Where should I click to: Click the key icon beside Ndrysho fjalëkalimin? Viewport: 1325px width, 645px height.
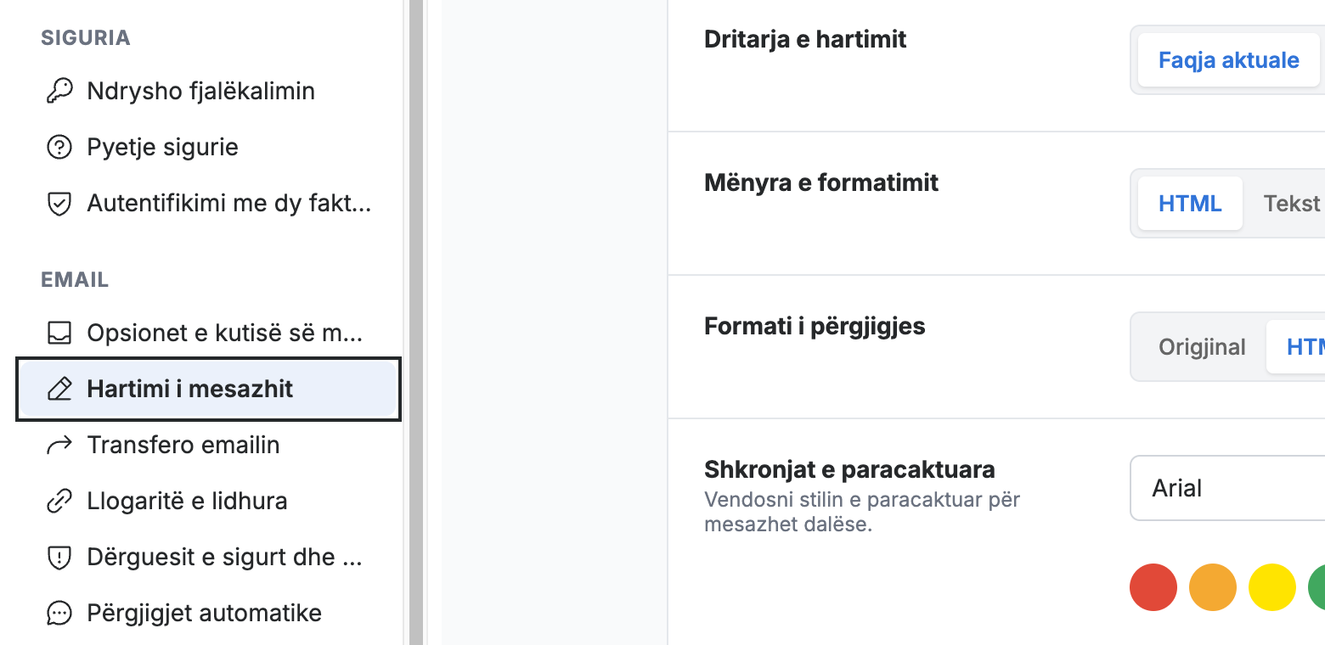59,91
